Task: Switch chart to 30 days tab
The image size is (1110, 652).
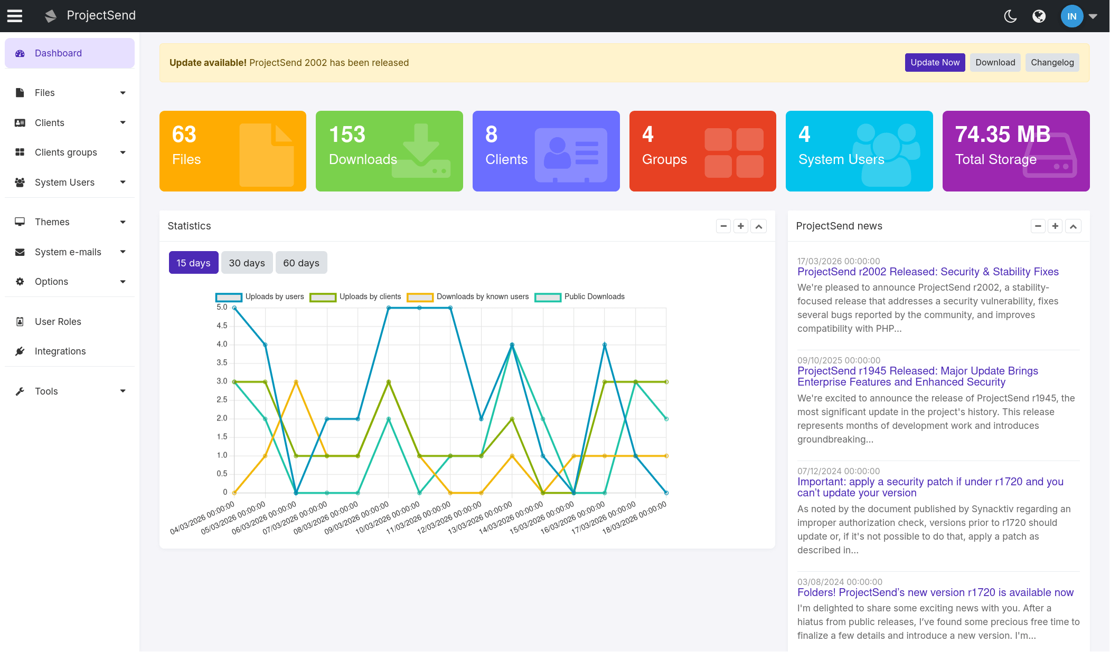Action: tap(247, 263)
